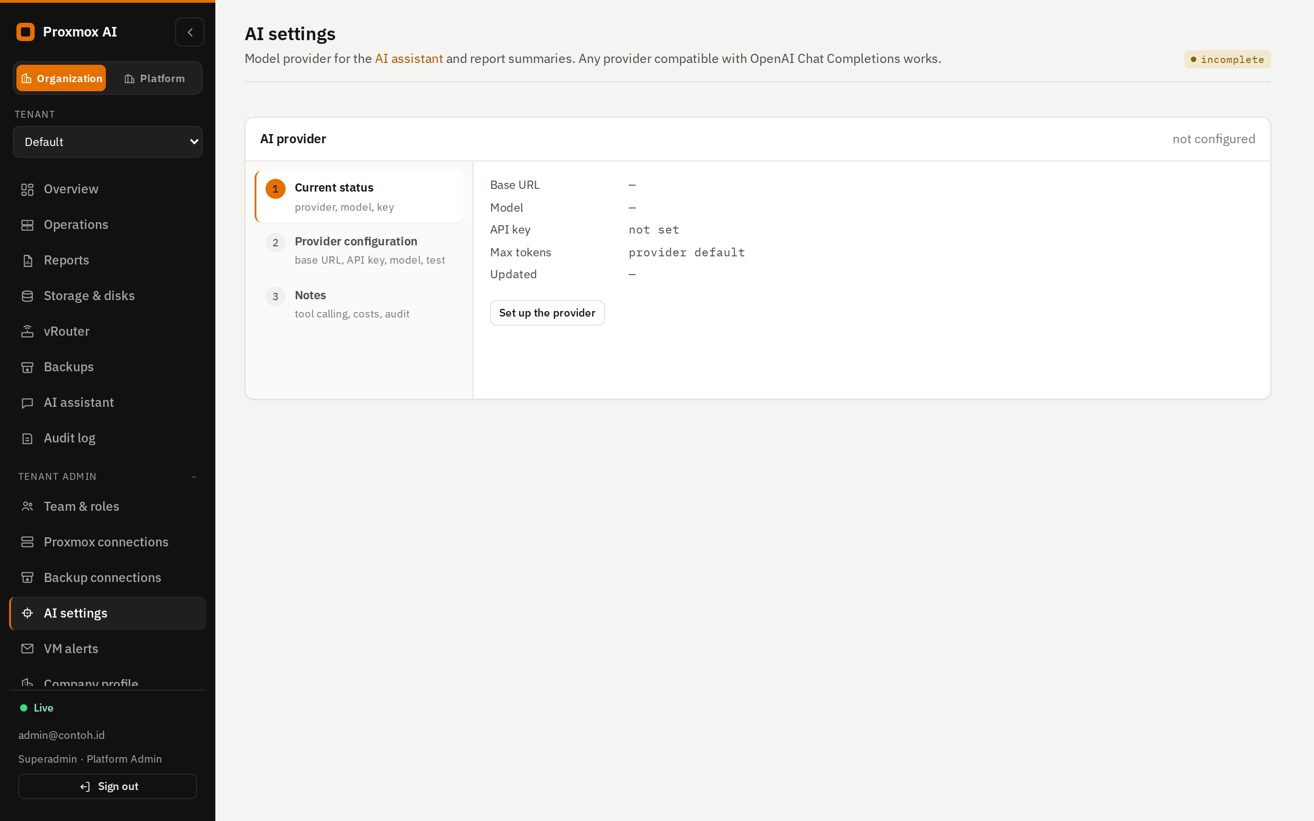The width and height of the screenshot is (1314, 821).
Task: Click the Sign out button
Action: point(108,786)
